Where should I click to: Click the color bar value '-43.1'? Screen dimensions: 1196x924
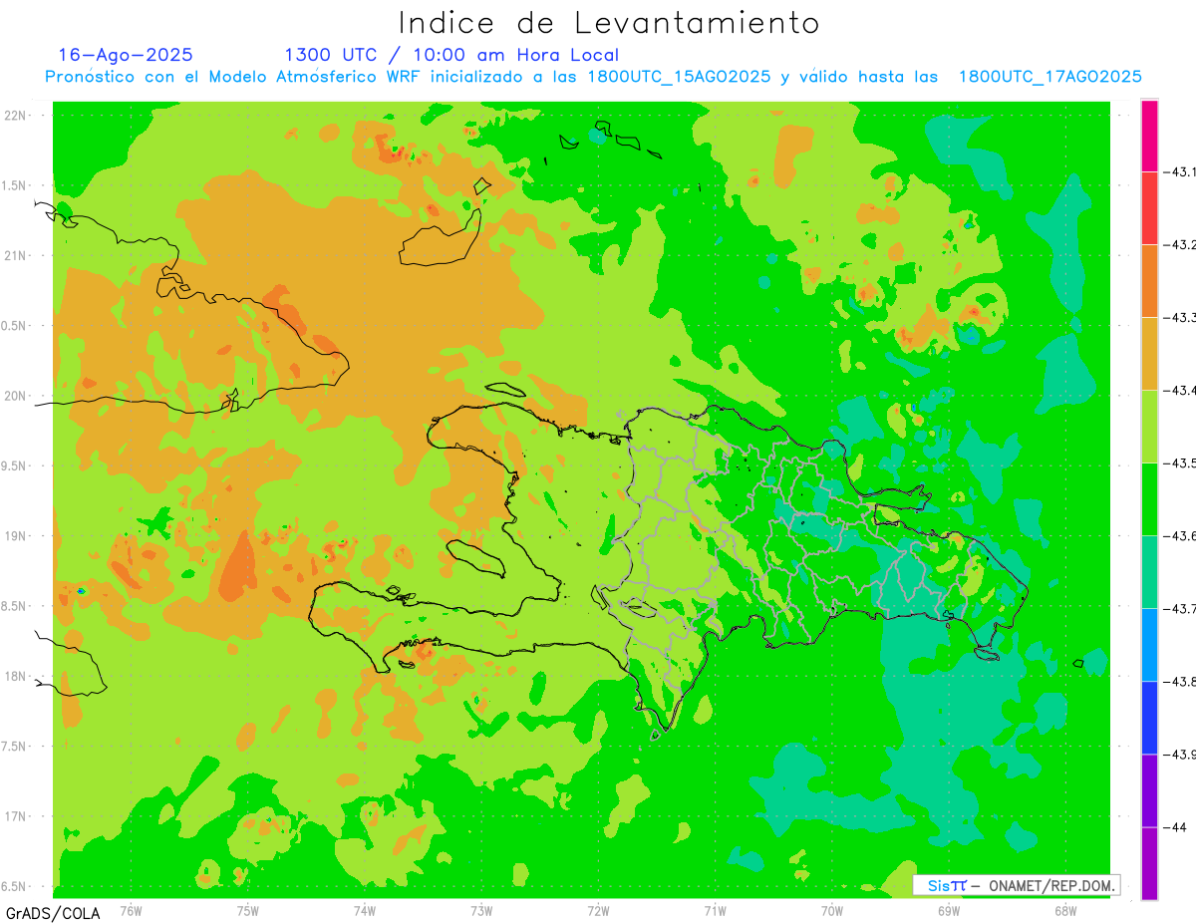1178,172
